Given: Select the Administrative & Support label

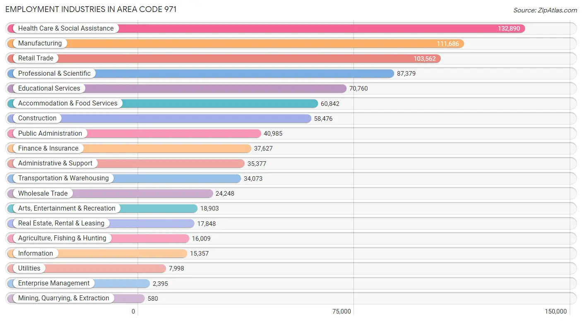Looking at the screenshot, I should pos(55,163).
